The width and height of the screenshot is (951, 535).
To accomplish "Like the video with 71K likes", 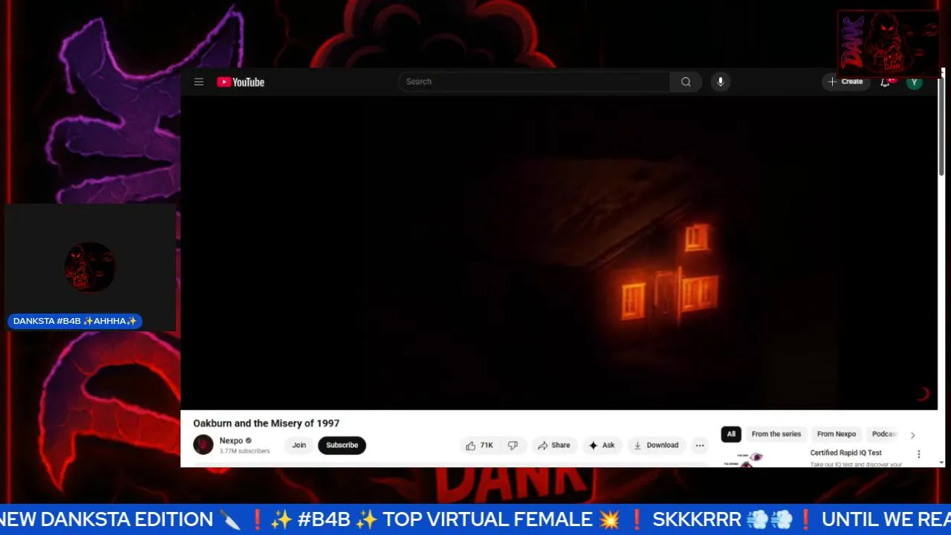I will (x=479, y=445).
